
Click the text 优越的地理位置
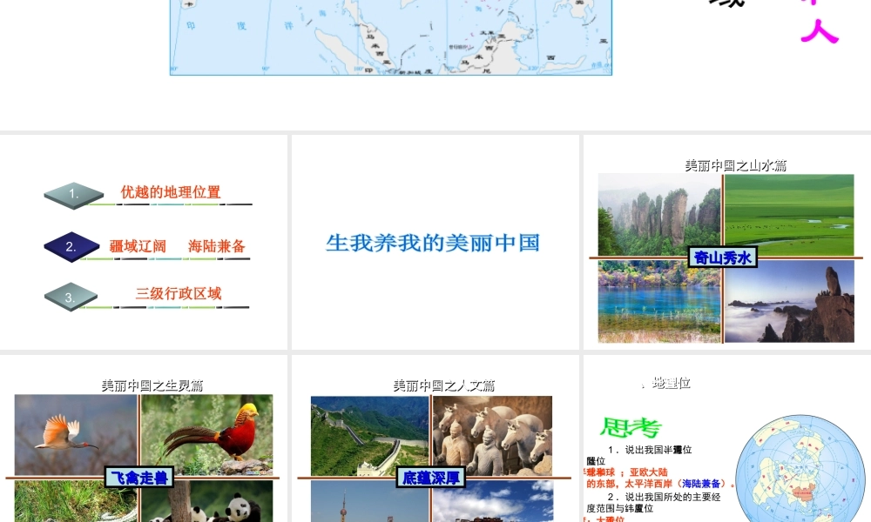(171, 192)
